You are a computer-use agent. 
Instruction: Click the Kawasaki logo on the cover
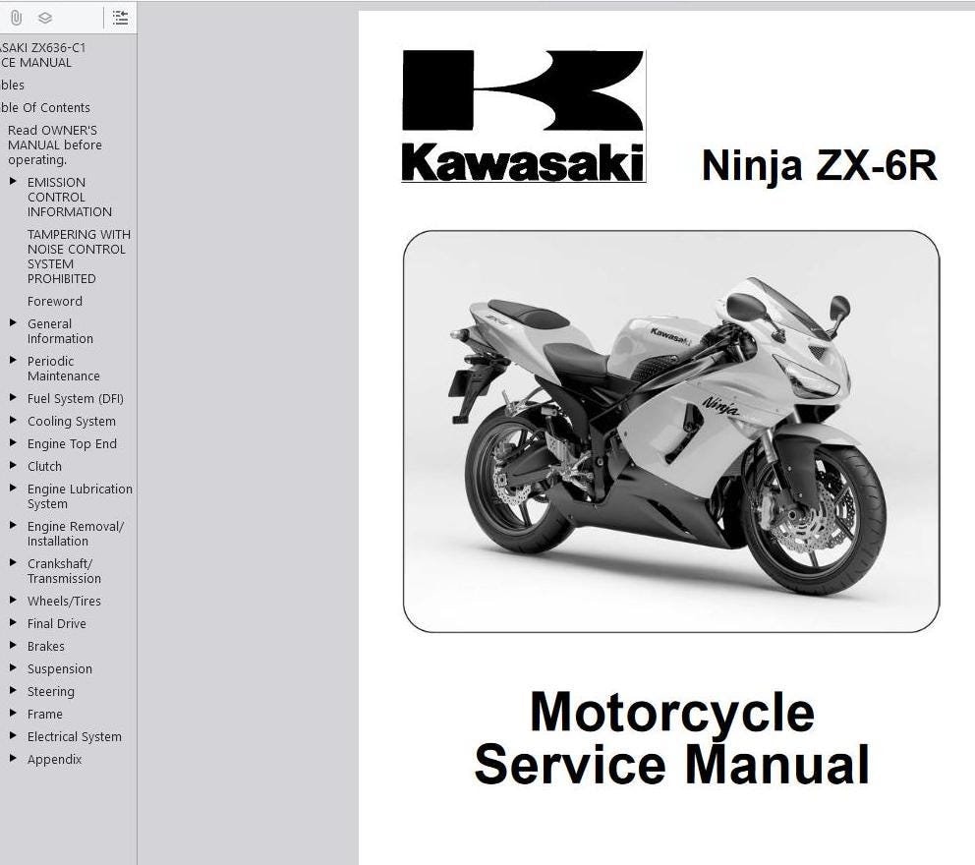(x=524, y=116)
